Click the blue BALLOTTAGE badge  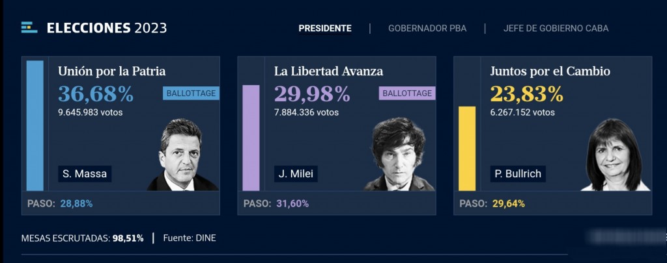click(191, 94)
